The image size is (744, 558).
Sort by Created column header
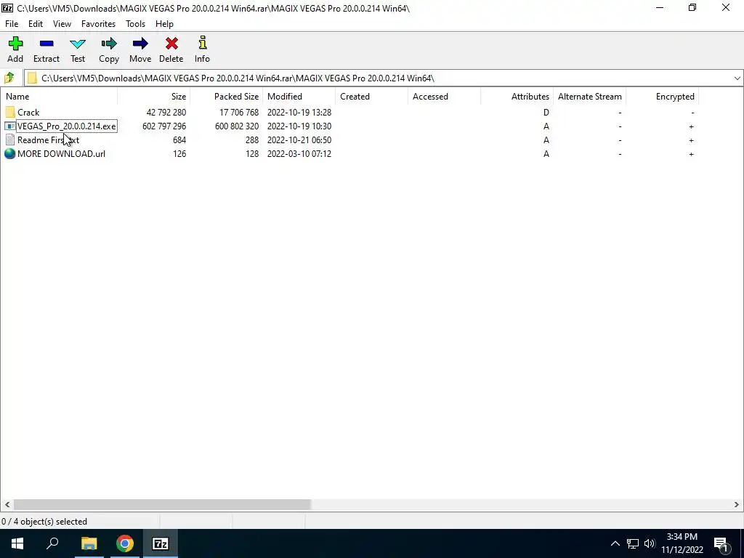click(x=371, y=97)
